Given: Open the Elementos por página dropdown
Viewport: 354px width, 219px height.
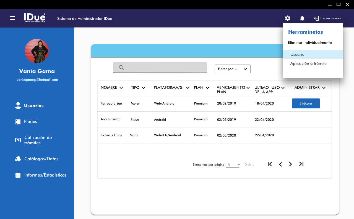Looking at the screenshot, I should tap(233, 165).
